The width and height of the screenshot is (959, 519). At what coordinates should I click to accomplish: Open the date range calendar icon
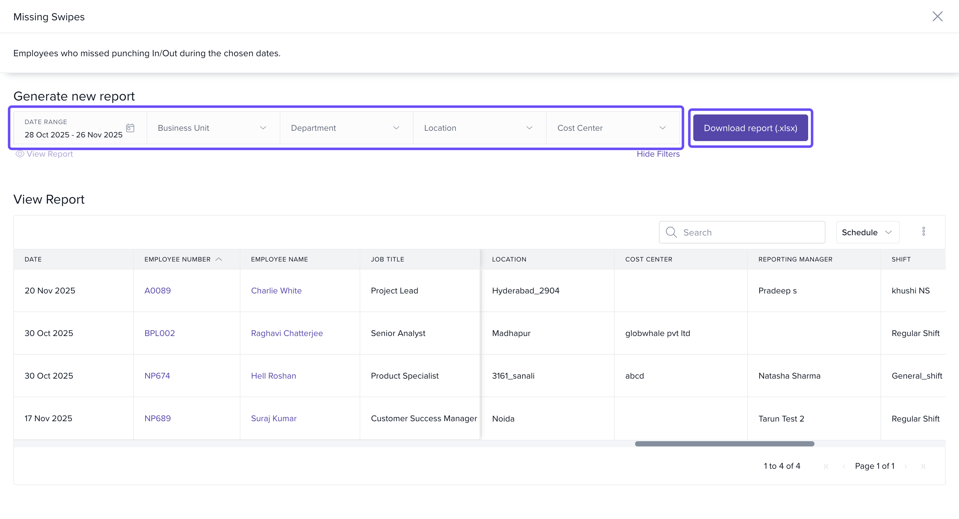130,128
